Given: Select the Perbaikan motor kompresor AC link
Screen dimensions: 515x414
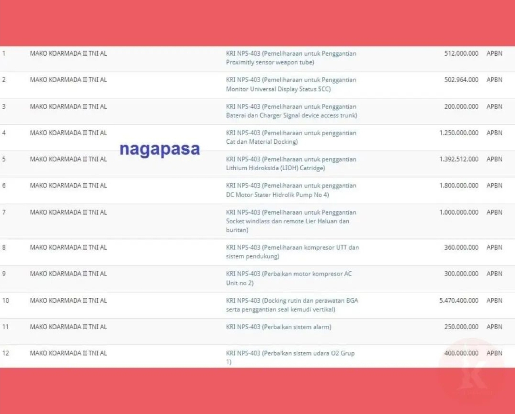Looking at the screenshot, I should [x=289, y=278].
